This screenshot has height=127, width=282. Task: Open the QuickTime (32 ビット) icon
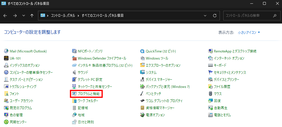(142, 51)
